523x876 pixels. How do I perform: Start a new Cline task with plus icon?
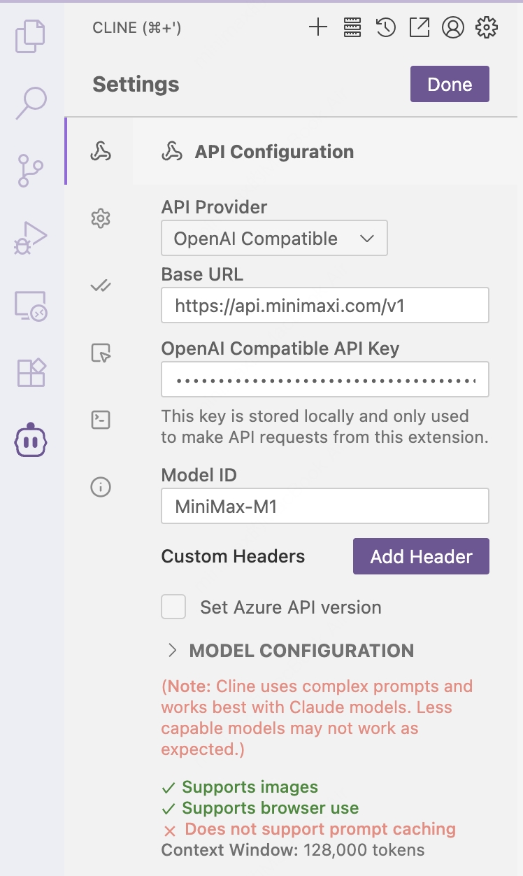[x=318, y=28]
